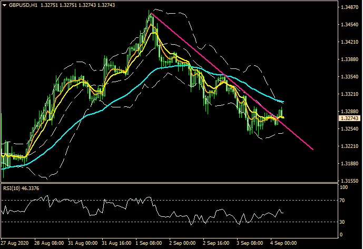
Task: Click the 31 Aug 00:00 time label
Action: coord(83,243)
